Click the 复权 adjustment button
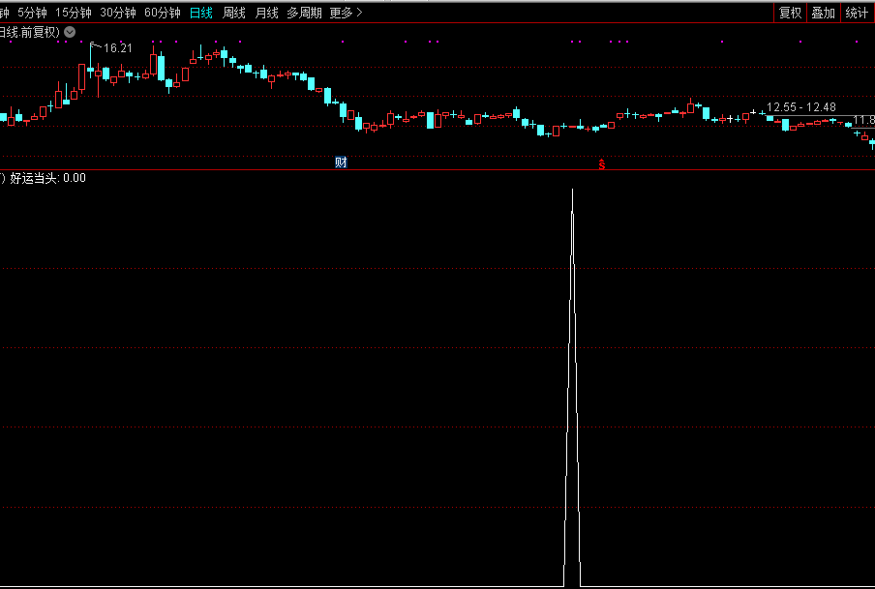This screenshot has height=589, width=875. coord(791,13)
